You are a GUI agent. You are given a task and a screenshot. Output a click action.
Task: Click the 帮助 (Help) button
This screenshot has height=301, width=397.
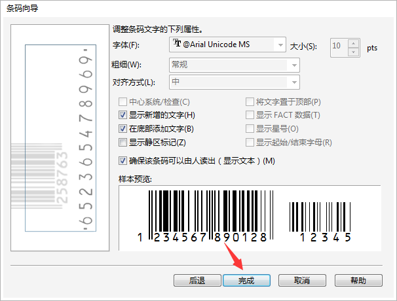(x=358, y=280)
